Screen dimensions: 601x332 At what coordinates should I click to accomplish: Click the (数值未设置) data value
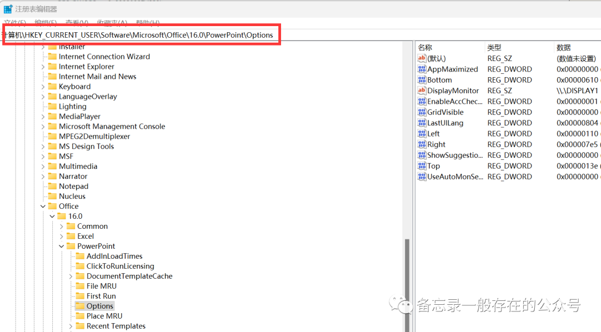577,58
